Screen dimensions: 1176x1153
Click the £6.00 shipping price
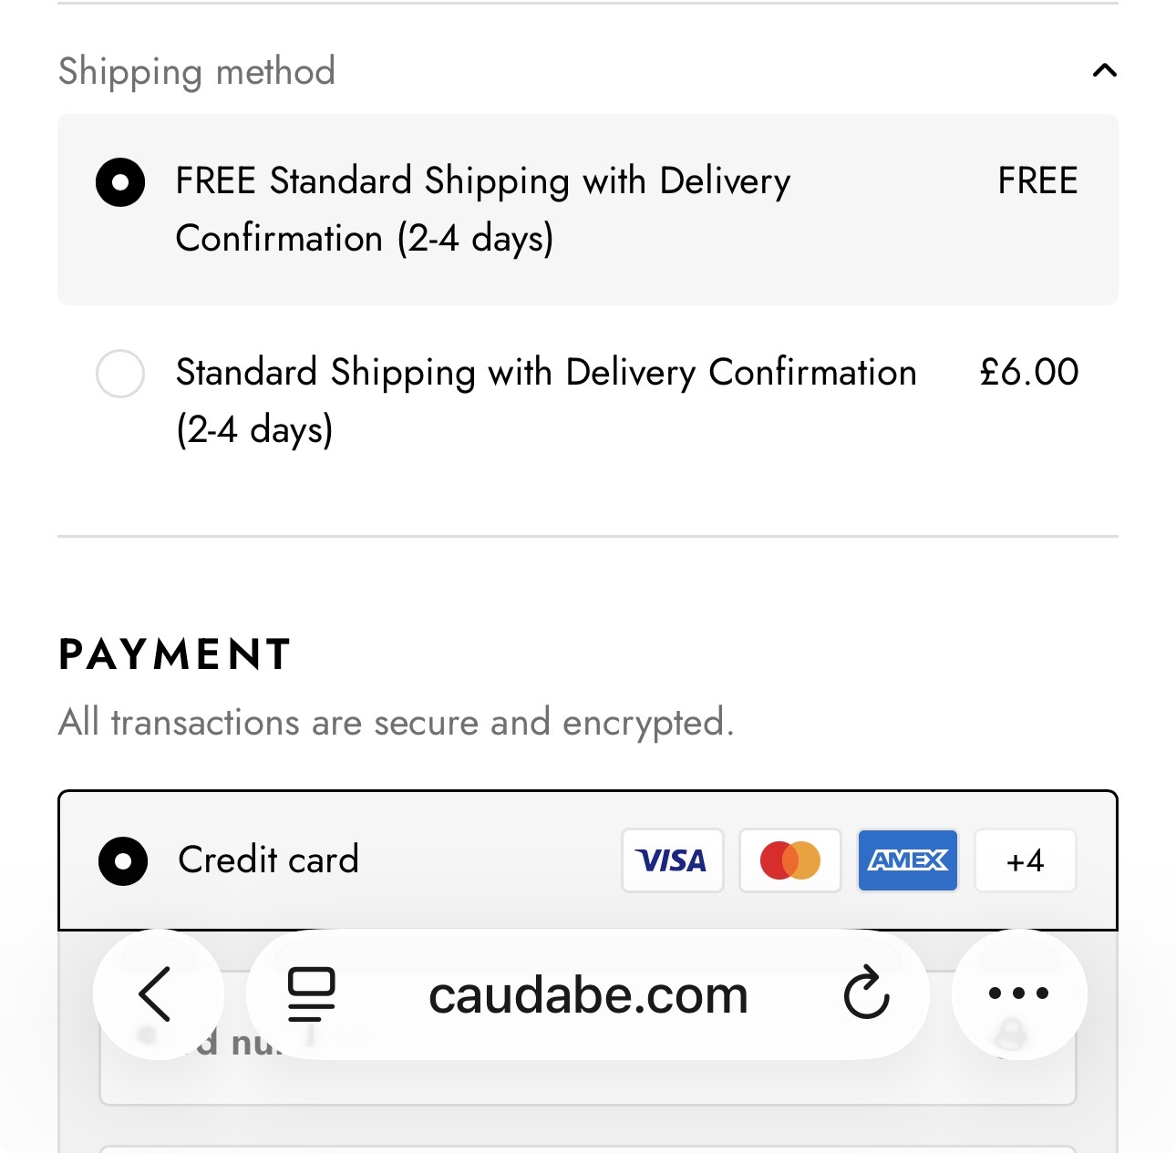coord(1028,372)
